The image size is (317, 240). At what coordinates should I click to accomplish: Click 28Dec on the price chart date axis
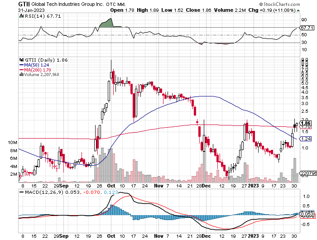pos(203,186)
